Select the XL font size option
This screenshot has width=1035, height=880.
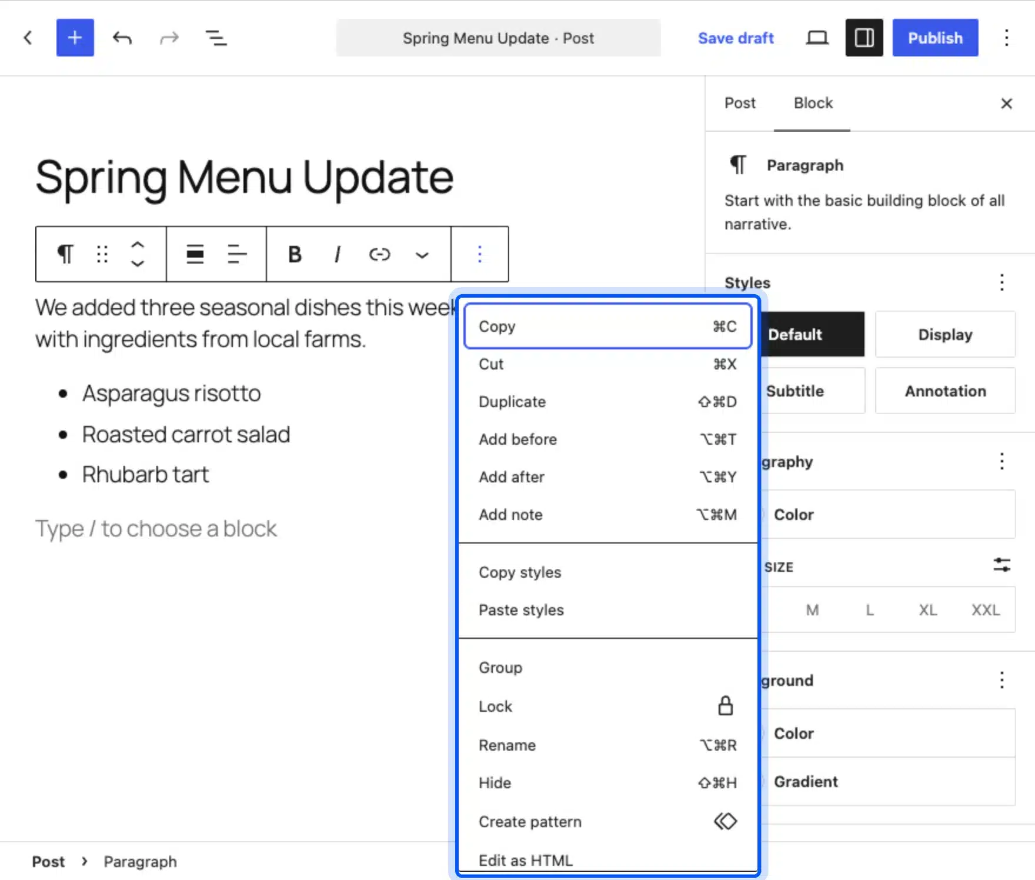(x=927, y=610)
